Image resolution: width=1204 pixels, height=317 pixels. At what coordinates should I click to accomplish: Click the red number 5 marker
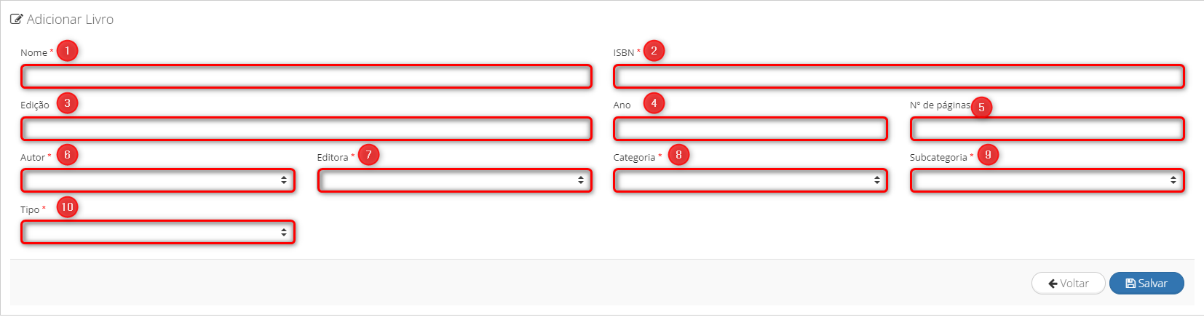click(981, 108)
